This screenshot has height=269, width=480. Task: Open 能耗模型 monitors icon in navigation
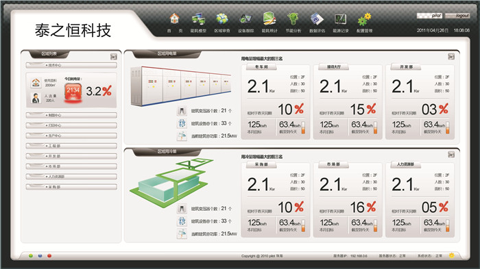(x=198, y=19)
